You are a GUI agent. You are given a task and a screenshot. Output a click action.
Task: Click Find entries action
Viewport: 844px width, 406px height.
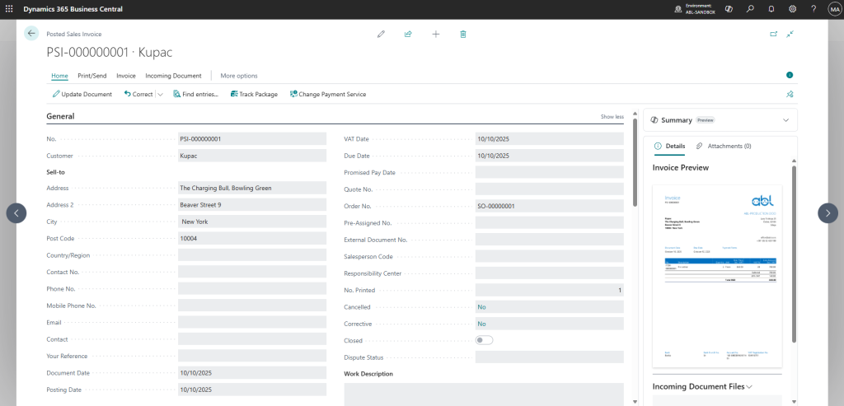click(196, 94)
